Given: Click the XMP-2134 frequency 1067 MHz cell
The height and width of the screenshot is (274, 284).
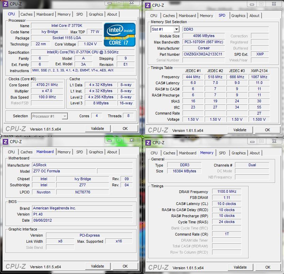Looking at the screenshot, I should pyautogui.click(x=259, y=77).
